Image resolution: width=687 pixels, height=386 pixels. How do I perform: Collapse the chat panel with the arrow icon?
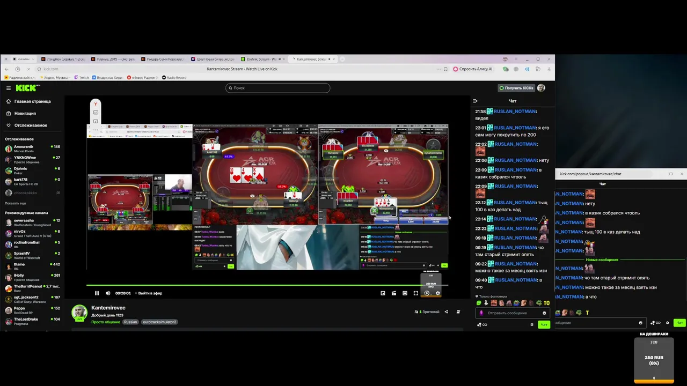point(475,101)
